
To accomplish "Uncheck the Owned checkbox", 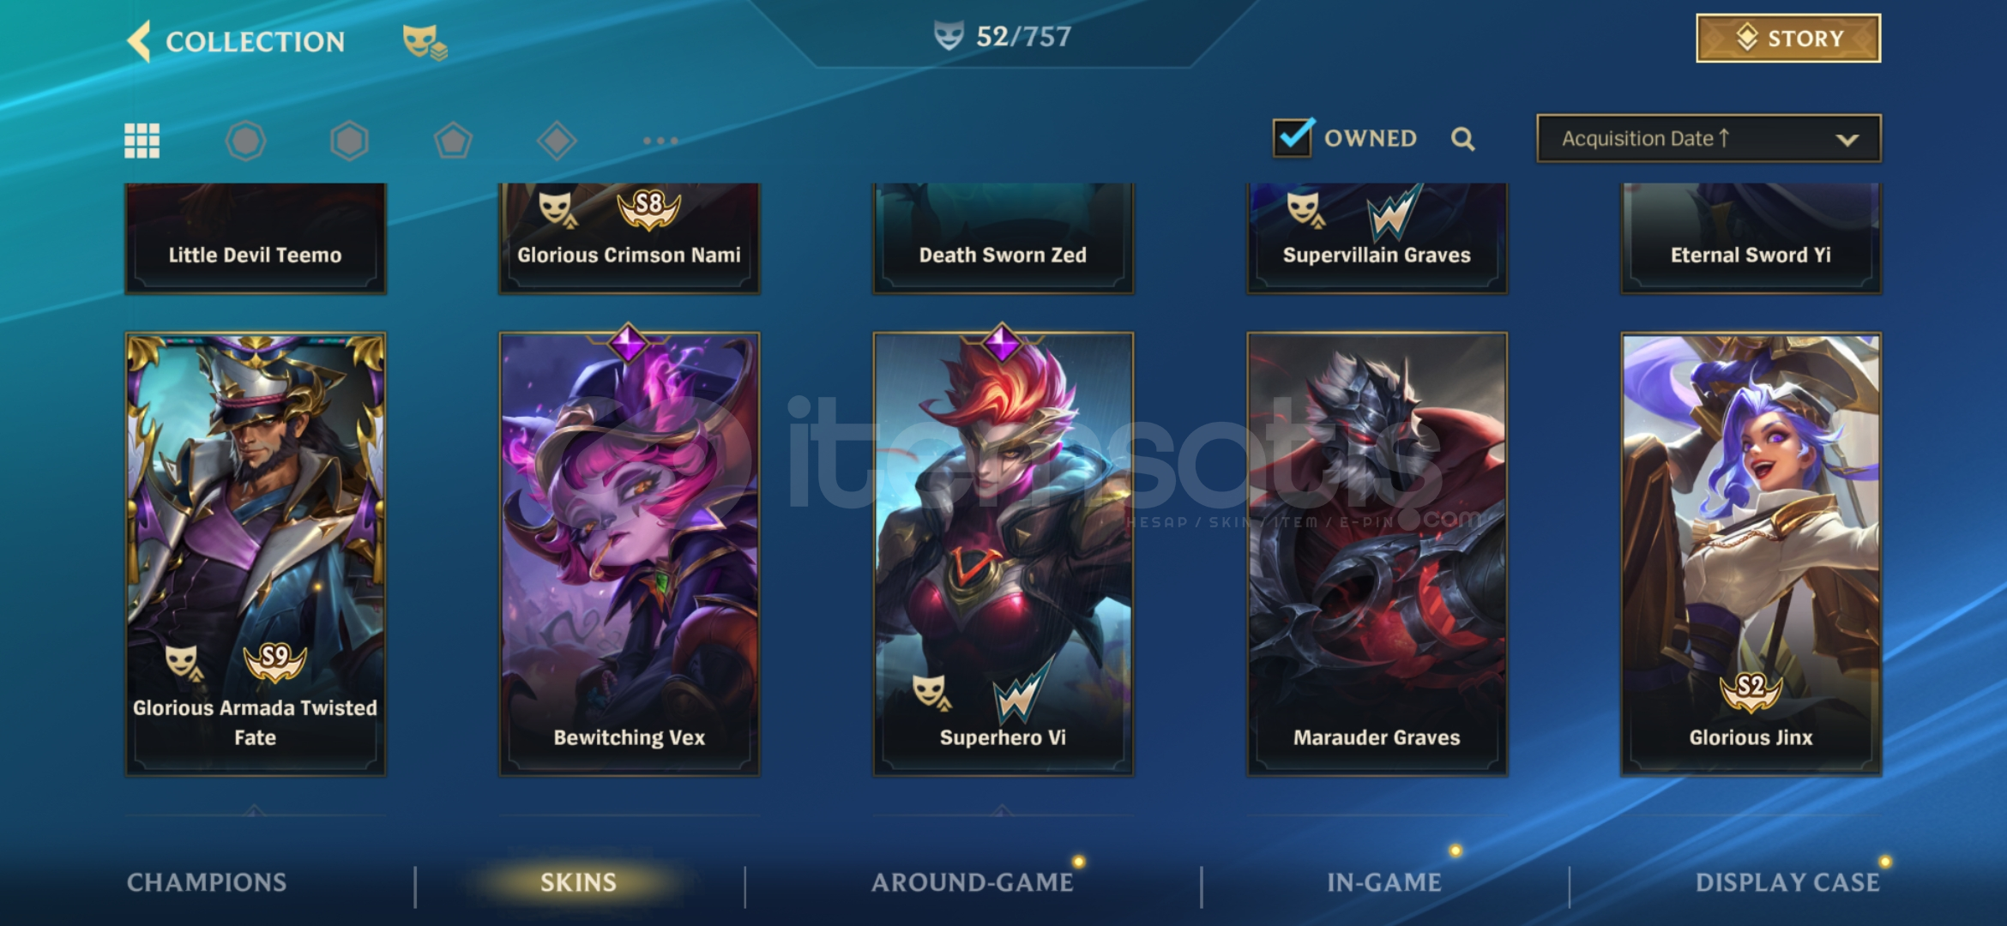I will tap(1293, 138).
